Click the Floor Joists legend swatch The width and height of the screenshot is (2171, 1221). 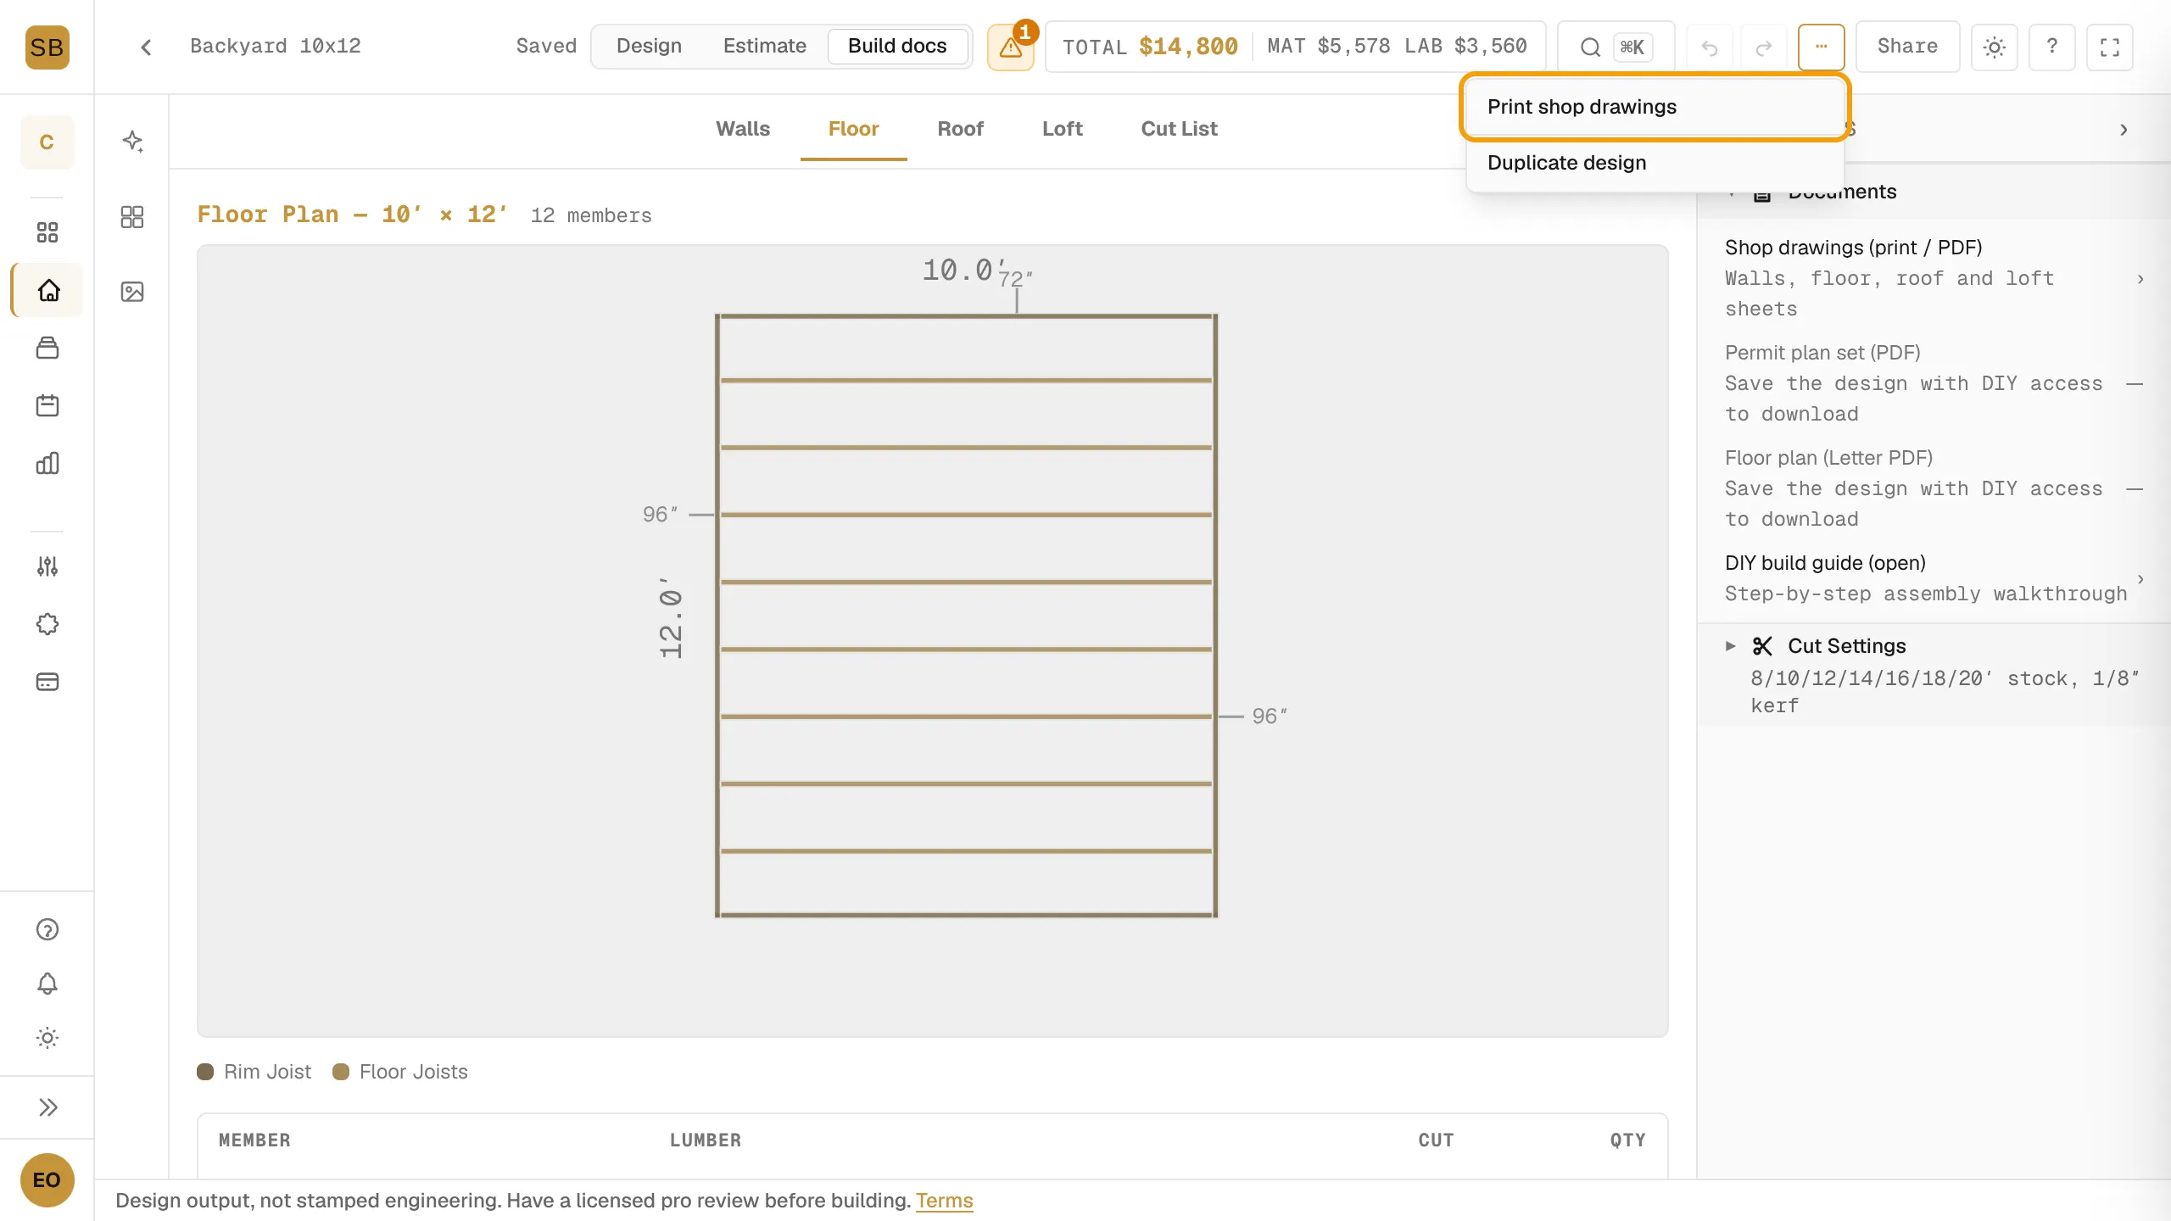[x=341, y=1072]
